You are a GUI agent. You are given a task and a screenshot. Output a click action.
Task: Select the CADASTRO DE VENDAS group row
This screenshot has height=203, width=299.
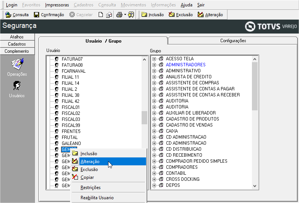tap(189, 125)
